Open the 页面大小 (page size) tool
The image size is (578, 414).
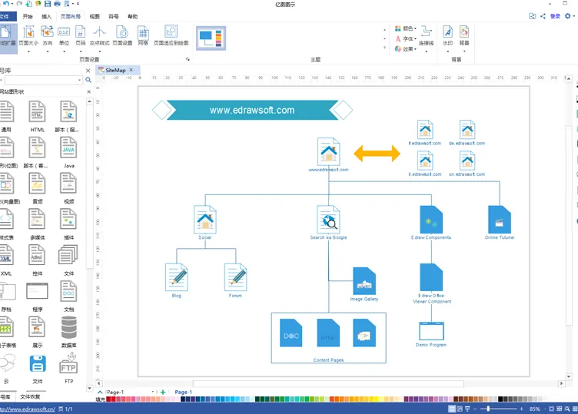(x=28, y=38)
